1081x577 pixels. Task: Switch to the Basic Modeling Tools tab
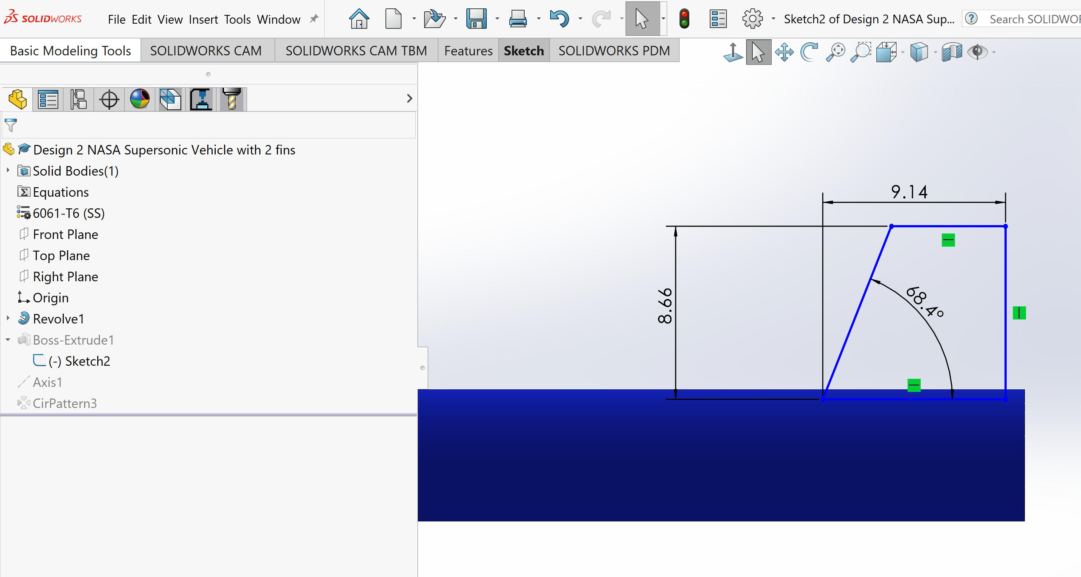click(71, 51)
